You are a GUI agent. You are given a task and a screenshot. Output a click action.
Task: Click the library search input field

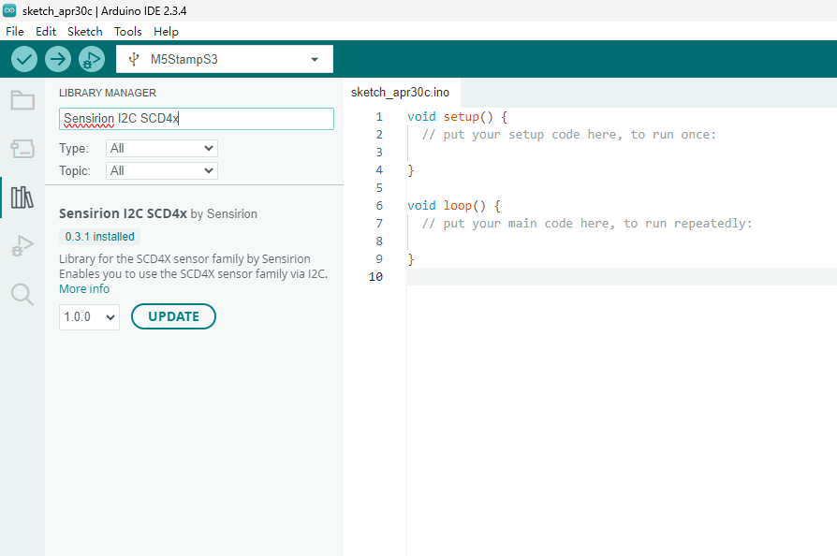click(197, 119)
